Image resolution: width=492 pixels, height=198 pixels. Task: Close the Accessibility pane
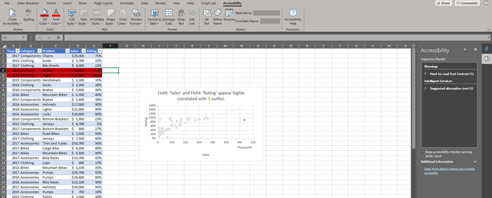pyautogui.click(x=475, y=49)
